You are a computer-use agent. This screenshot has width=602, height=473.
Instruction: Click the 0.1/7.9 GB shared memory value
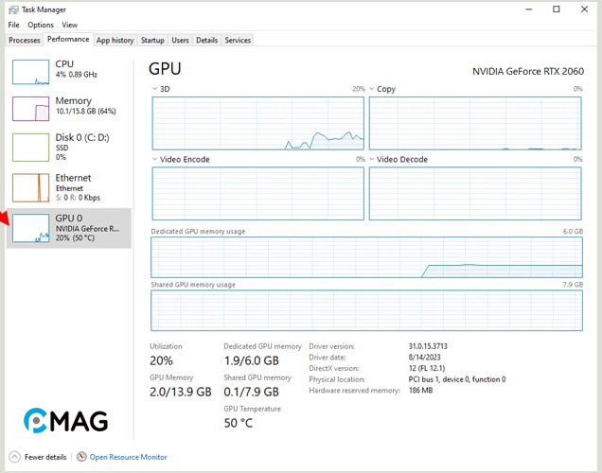[252, 392]
